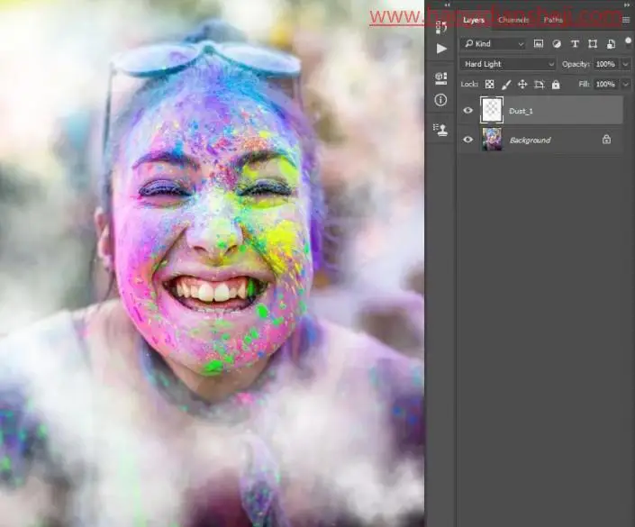
Task: Hide the Dust_1 layer
Action: coord(467,110)
